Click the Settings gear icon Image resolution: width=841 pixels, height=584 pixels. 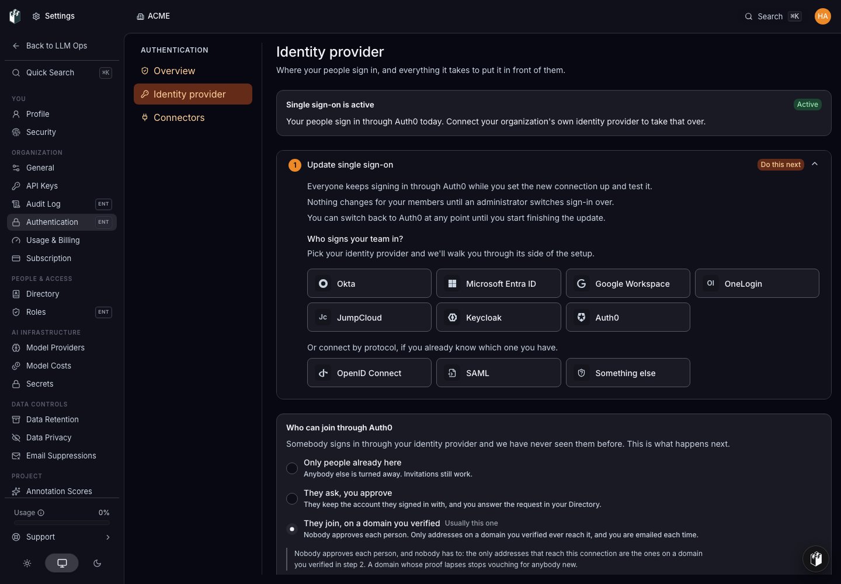click(36, 16)
